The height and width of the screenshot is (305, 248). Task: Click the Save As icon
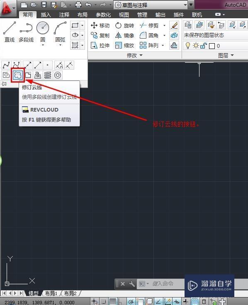point(53,5)
